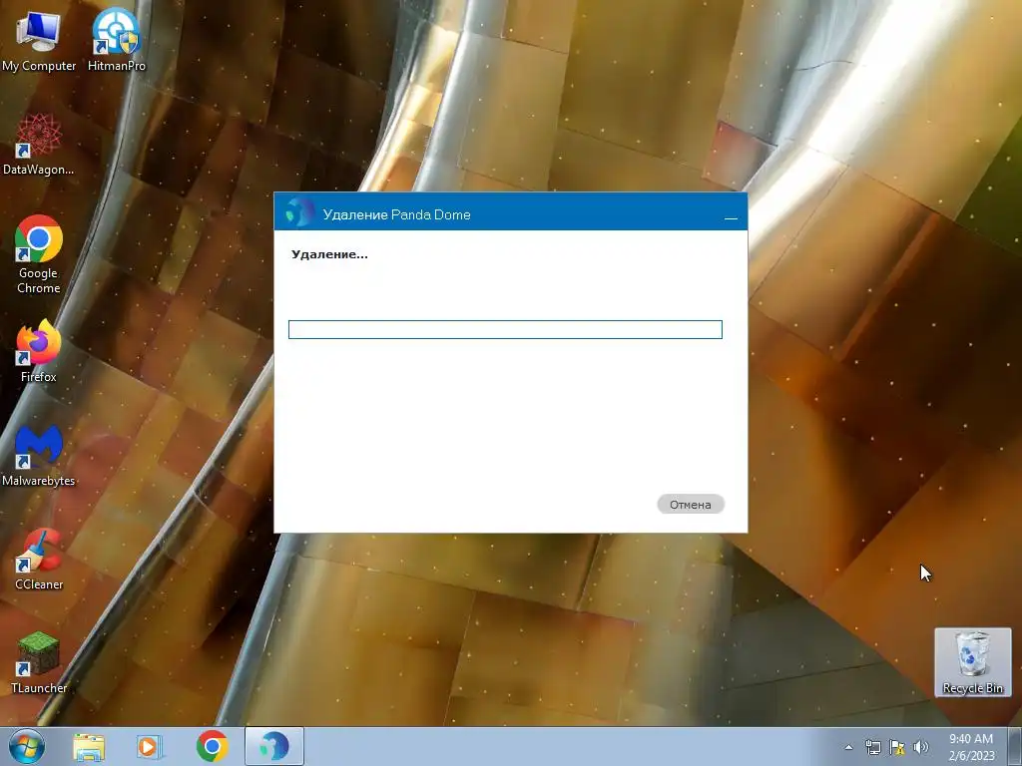
Task: Activate Panda Dome uninstaller taskbar button
Action: click(273, 746)
